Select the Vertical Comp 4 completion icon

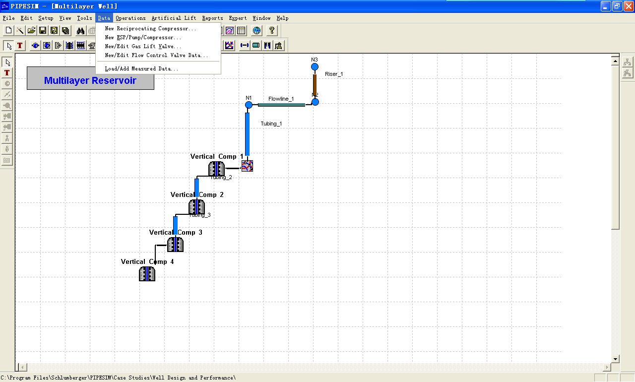pos(147,274)
